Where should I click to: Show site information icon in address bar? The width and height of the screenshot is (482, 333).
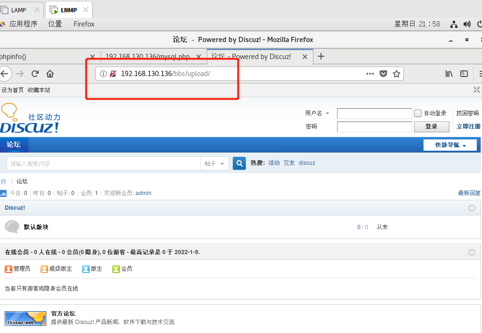click(x=103, y=74)
